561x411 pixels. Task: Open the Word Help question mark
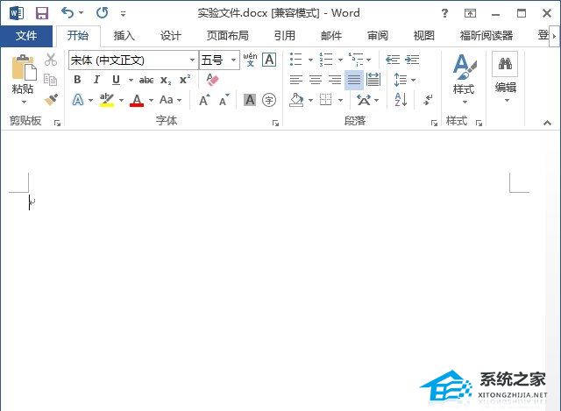click(x=444, y=14)
